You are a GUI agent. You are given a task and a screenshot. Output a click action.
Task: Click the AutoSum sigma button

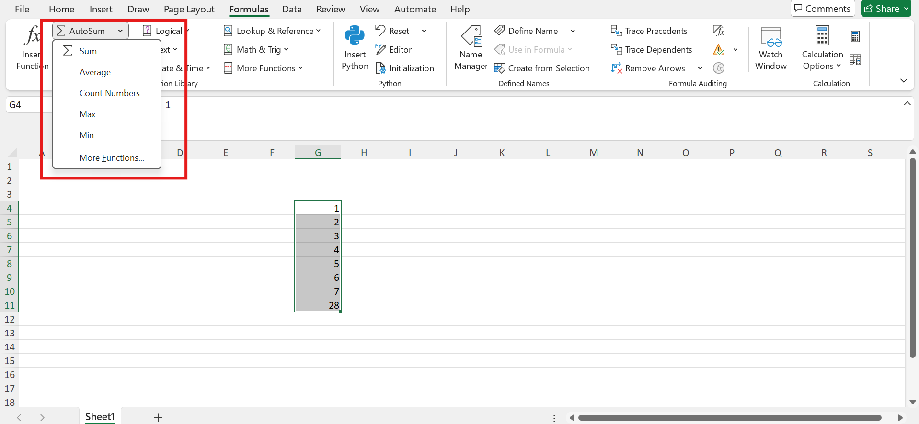click(x=80, y=31)
